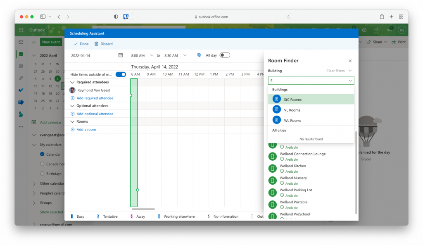The height and width of the screenshot is (245, 423).
Task: Open People icon in sidebar
Action: [21, 66]
